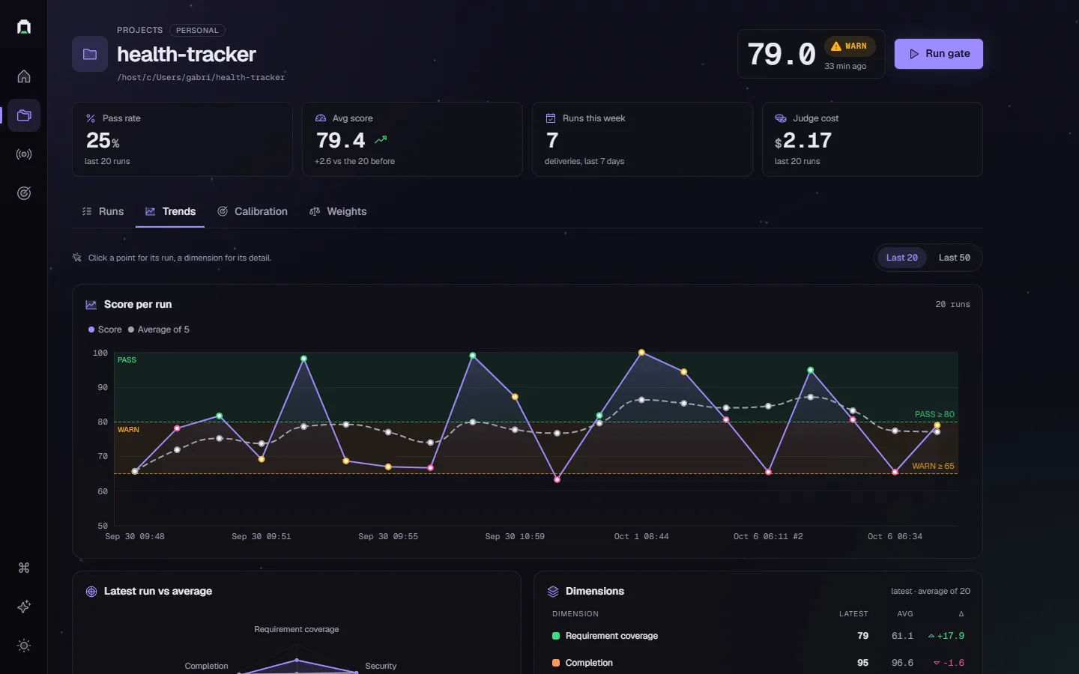
Task: Click the PROJECTS breadcrumb link
Action: tap(140, 31)
